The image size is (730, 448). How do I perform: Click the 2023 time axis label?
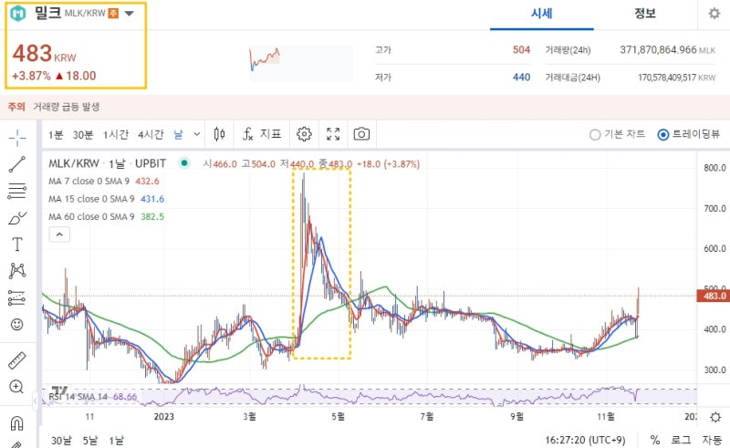pos(164,417)
